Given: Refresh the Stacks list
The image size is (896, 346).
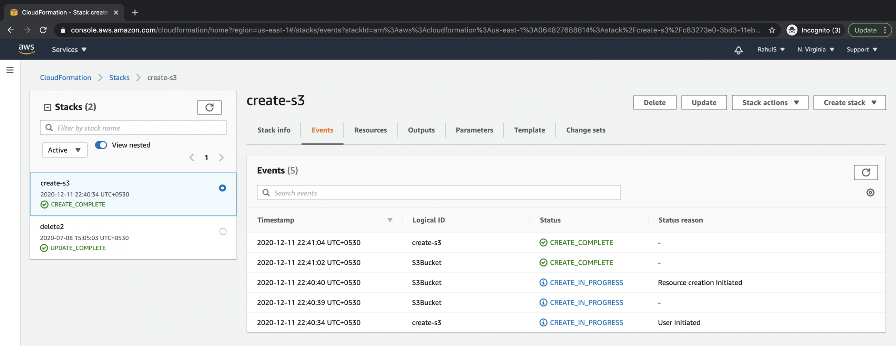Looking at the screenshot, I should point(210,107).
